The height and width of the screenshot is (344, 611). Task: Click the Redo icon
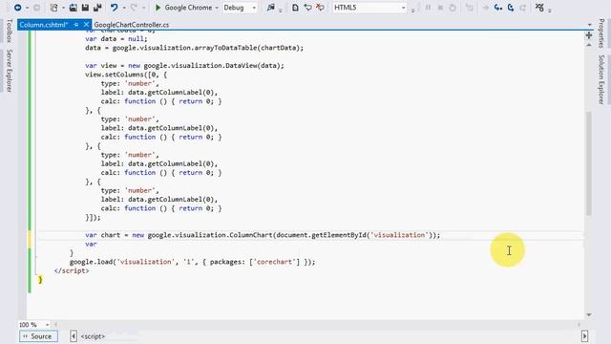(x=134, y=8)
